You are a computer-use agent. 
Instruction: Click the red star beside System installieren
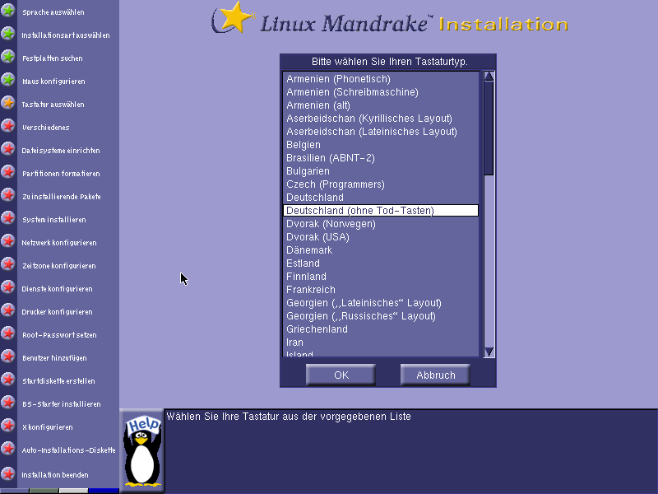8,218
